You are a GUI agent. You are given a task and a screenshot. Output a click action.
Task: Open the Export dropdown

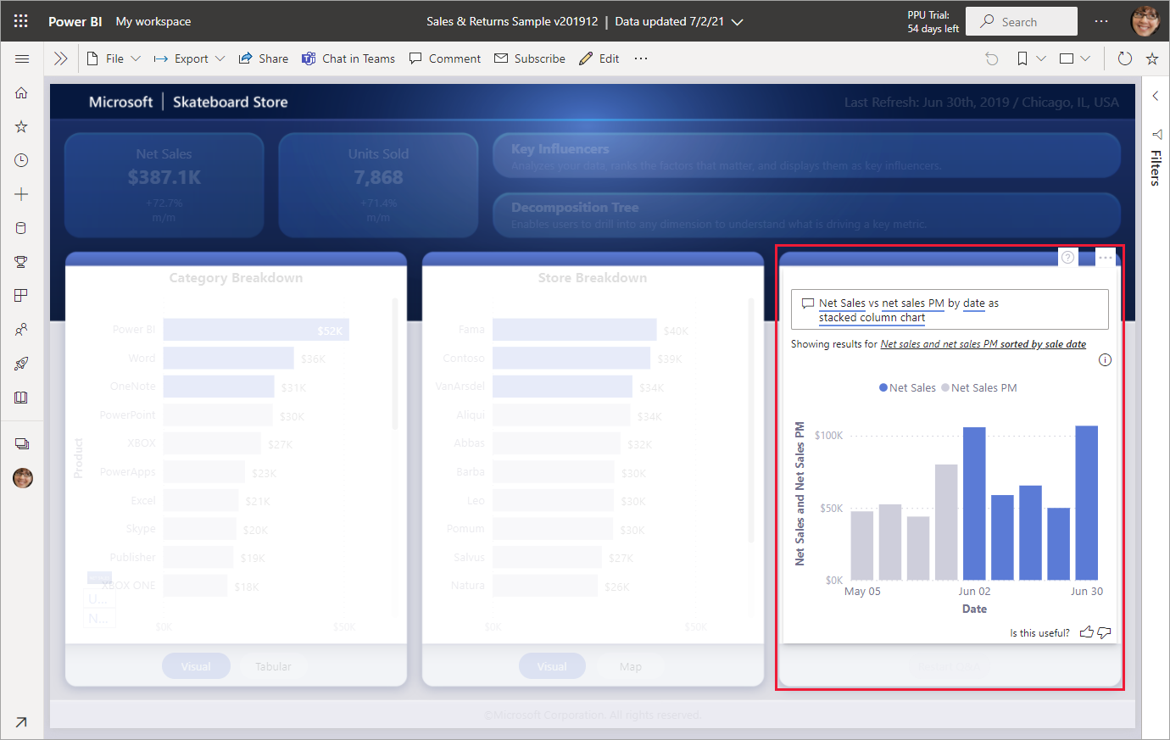pyautogui.click(x=189, y=58)
